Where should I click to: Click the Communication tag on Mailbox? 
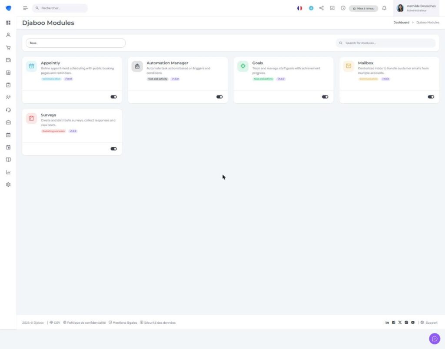tap(369, 79)
